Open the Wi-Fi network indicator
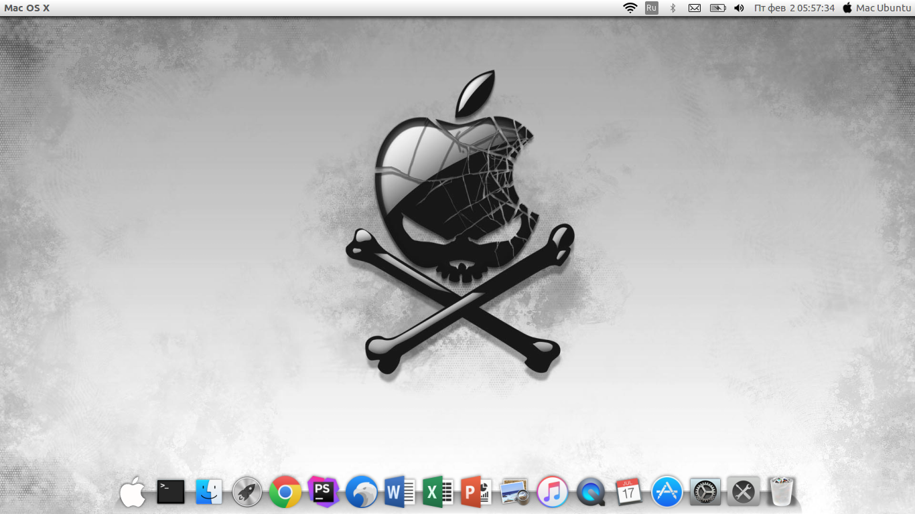Screen dimensions: 915x514 [630, 8]
